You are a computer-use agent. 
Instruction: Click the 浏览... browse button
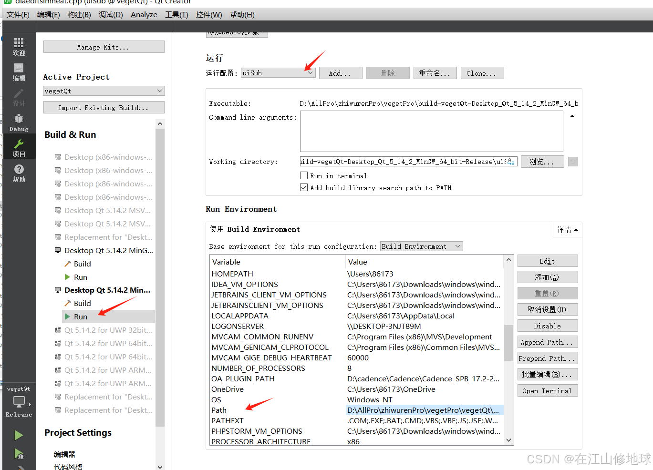click(x=542, y=162)
